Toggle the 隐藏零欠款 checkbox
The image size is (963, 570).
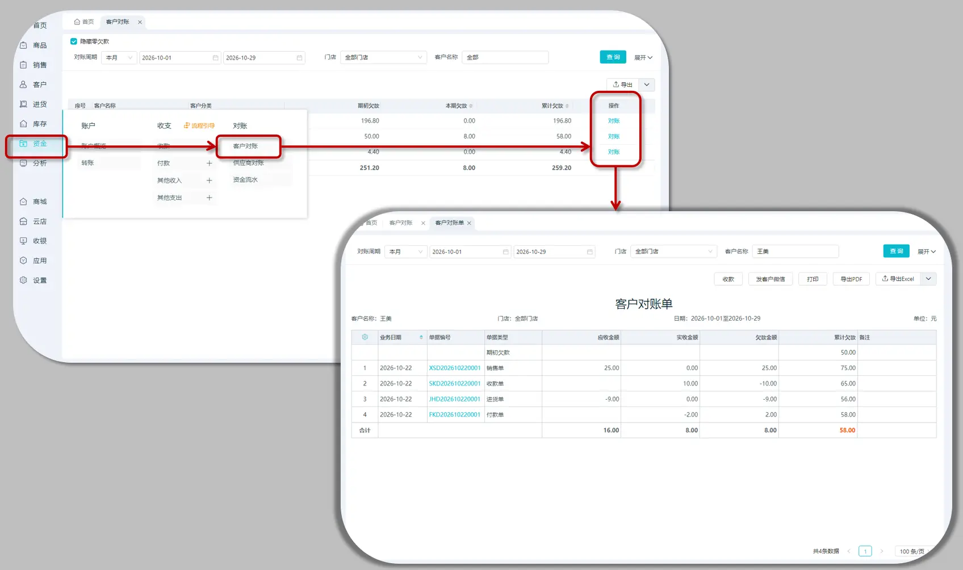(x=73, y=41)
